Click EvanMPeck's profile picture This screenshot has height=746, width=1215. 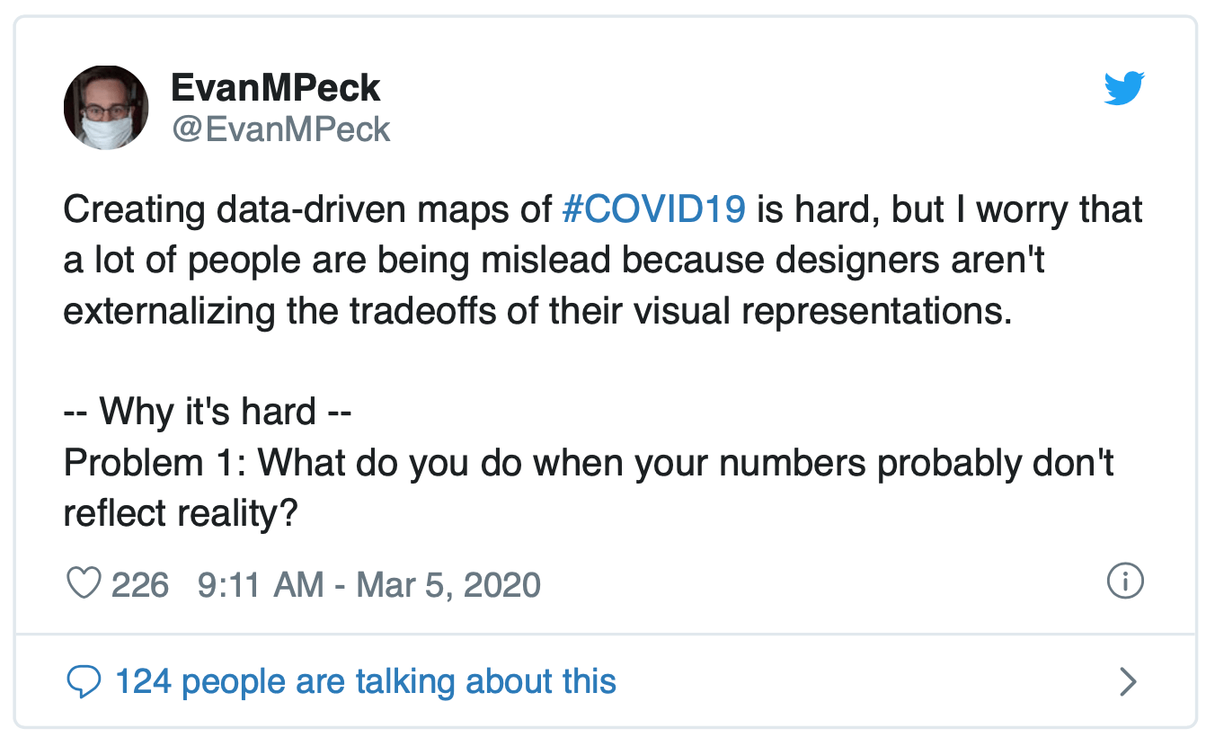point(106,107)
